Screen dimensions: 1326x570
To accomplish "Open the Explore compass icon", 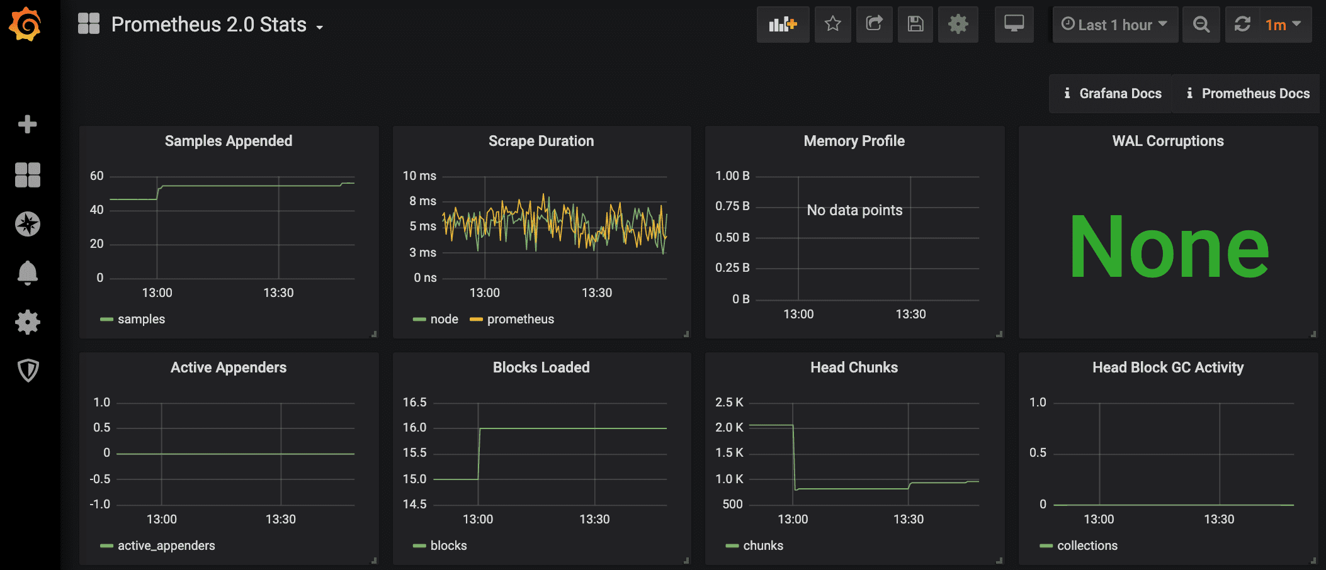I will pos(27,224).
